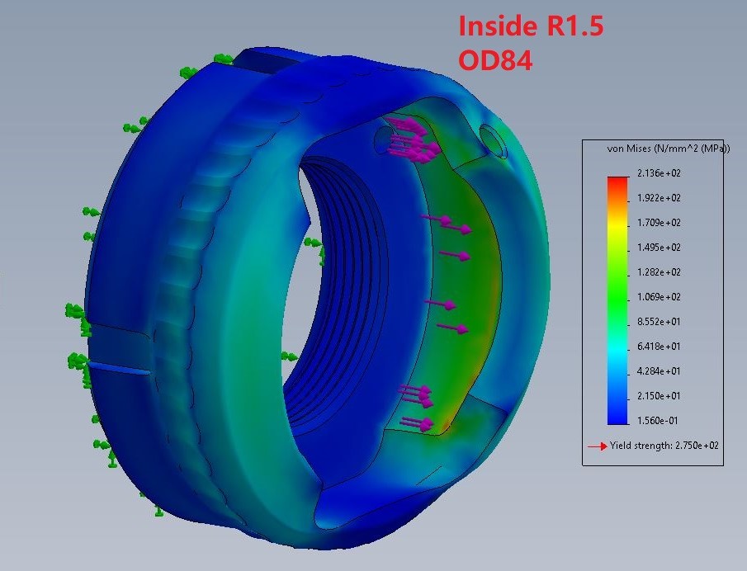Select legend value 1.709e+02
The image size is (747, 571).
(659, 223)
